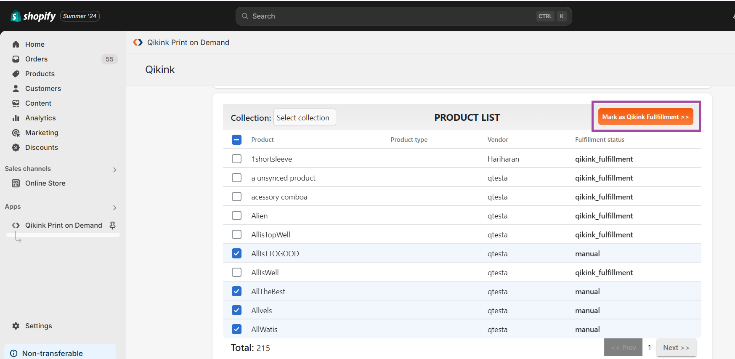This screenshot has height=359, width=735.
Task: Open the Qikink Print on Demand app link
Action: (64, 225)
